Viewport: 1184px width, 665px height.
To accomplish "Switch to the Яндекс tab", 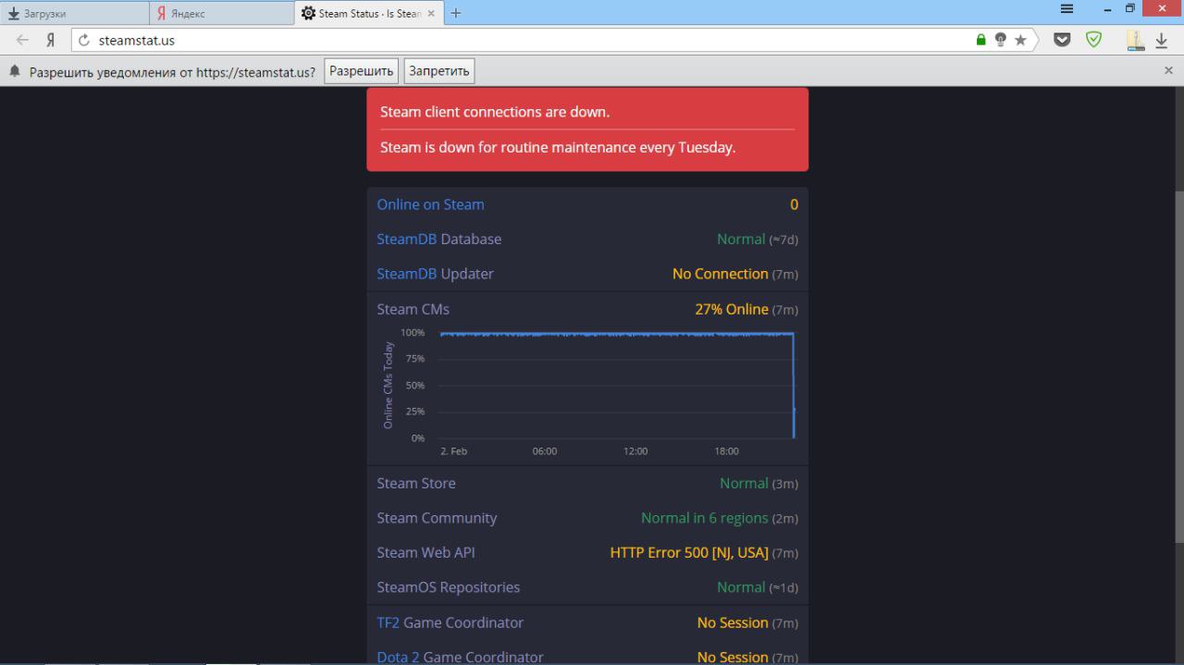I will tap(221, 13).
